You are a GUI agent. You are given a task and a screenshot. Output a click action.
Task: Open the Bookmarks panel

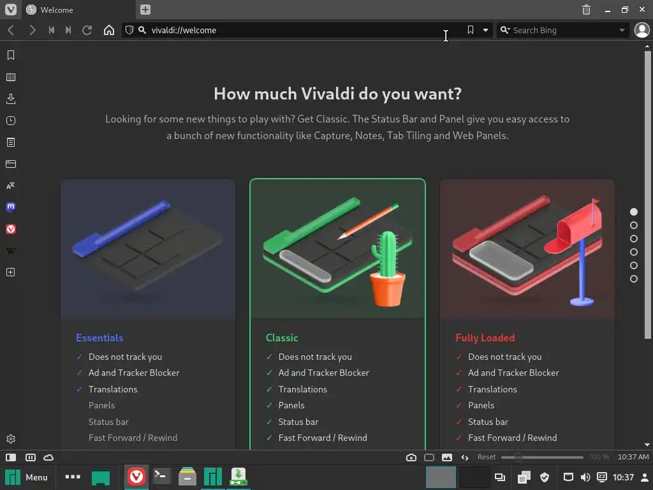coord(11,55)
